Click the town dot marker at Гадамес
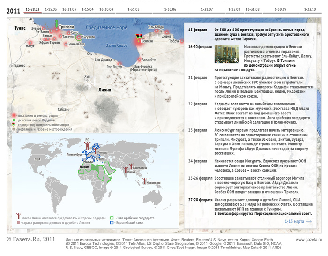This screenshot has height=256, width=328. click(12, 66)
